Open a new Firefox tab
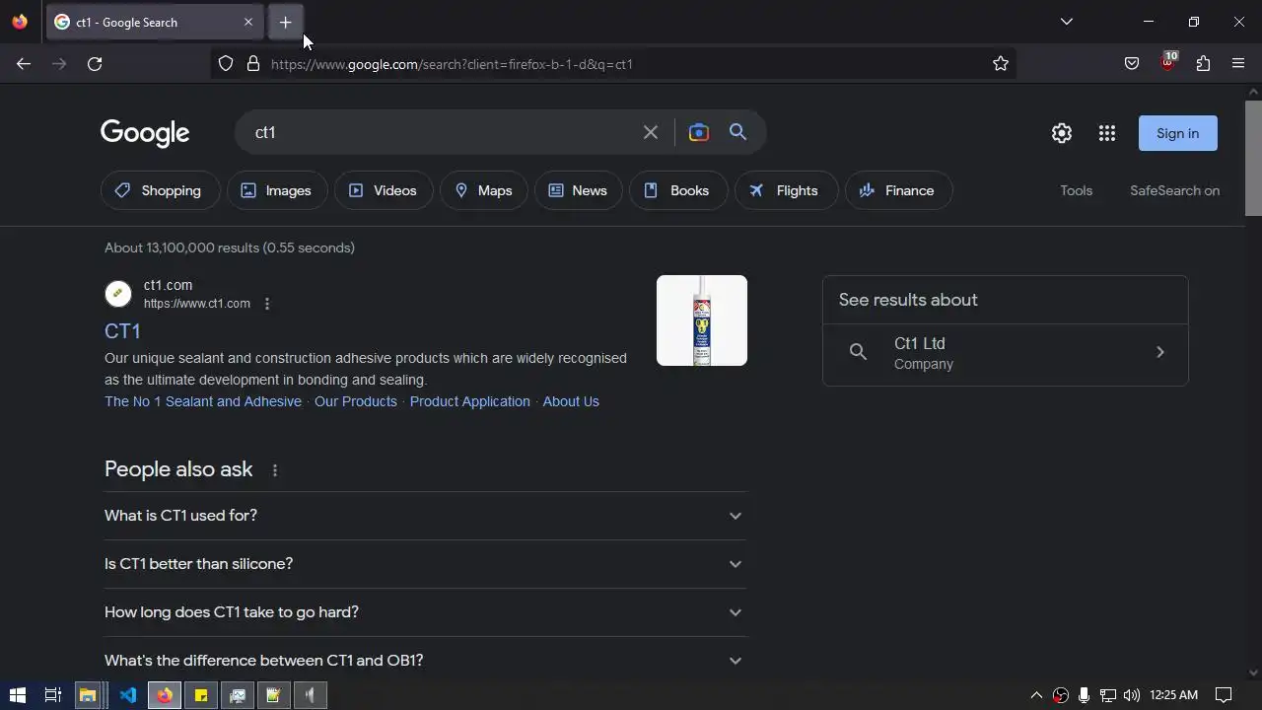1262x710 pixels. click(x=285, y=22)
